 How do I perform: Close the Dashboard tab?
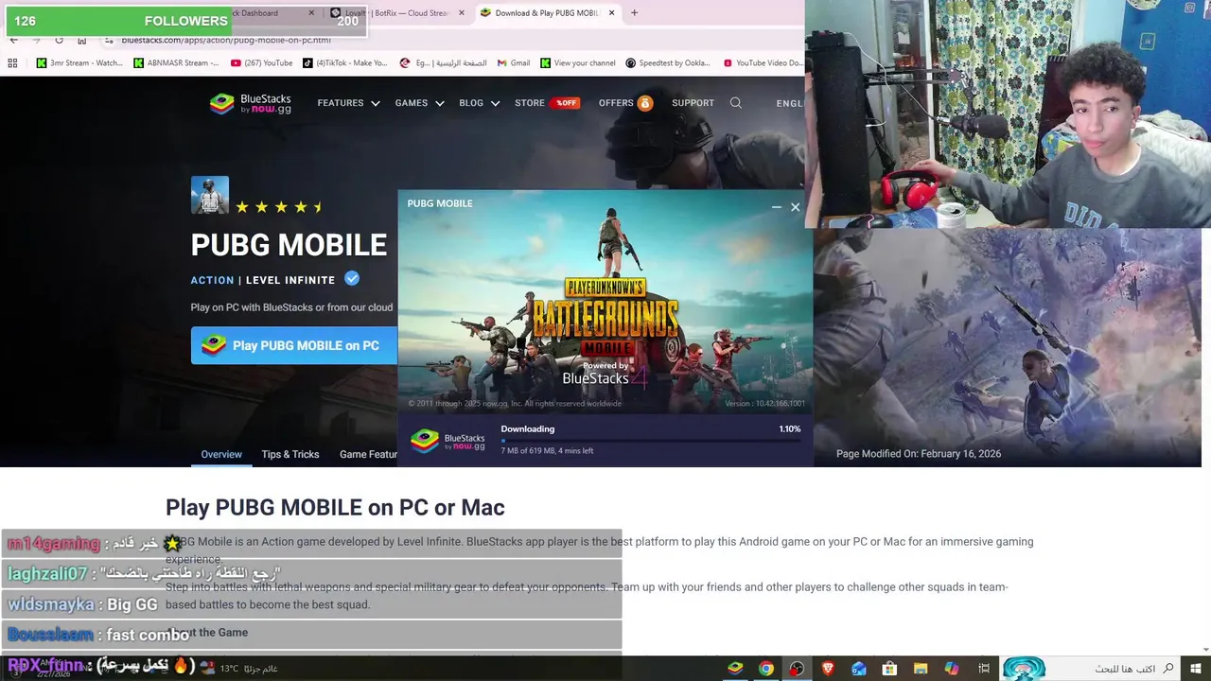[311, 13]
